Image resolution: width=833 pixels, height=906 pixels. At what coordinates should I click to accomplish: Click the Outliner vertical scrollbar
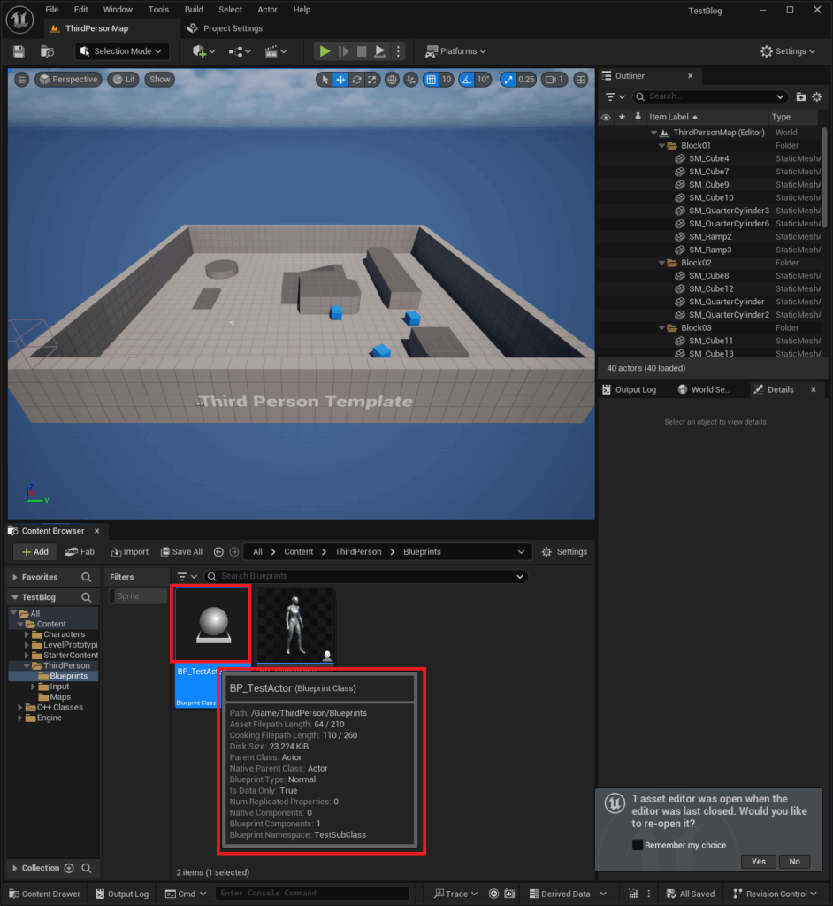pos(824,178)
